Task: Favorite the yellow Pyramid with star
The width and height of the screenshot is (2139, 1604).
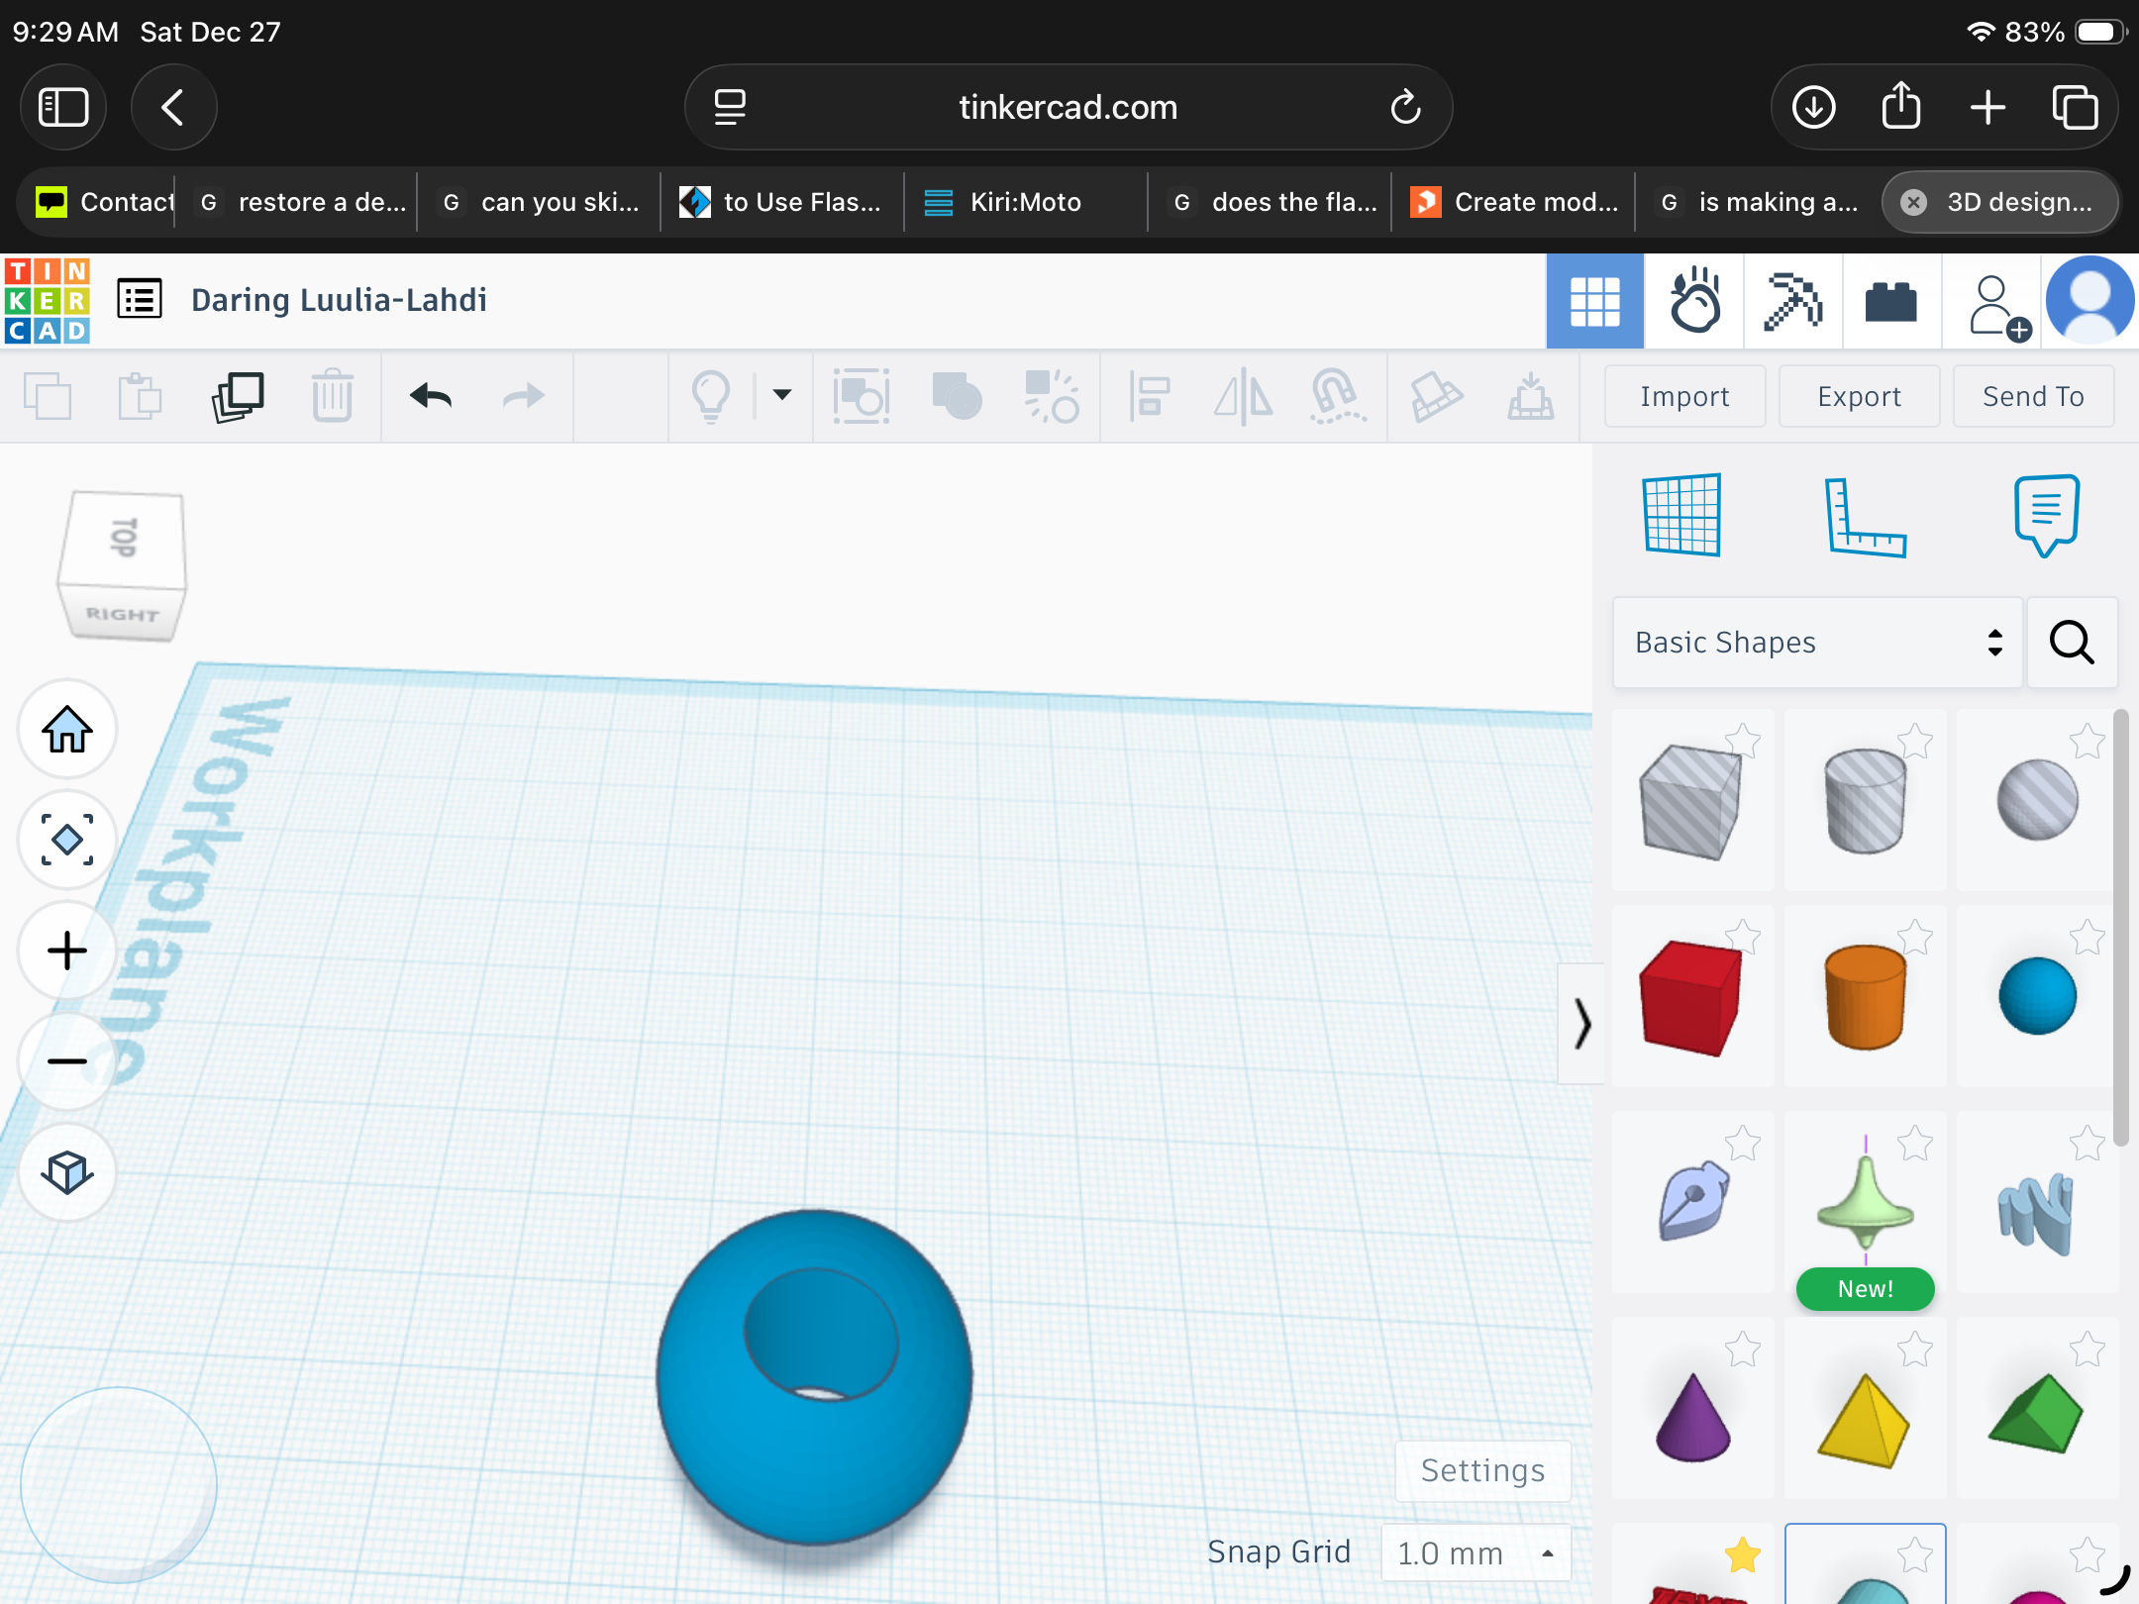Action: [1915, 1349]
